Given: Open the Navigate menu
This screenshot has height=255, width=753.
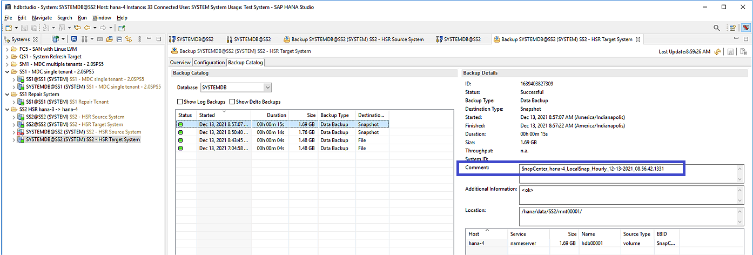Looking at the screenshot, I should tap(42, 18).
